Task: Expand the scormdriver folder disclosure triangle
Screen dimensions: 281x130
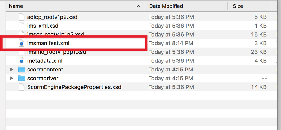Action: (x=12, y=78)
